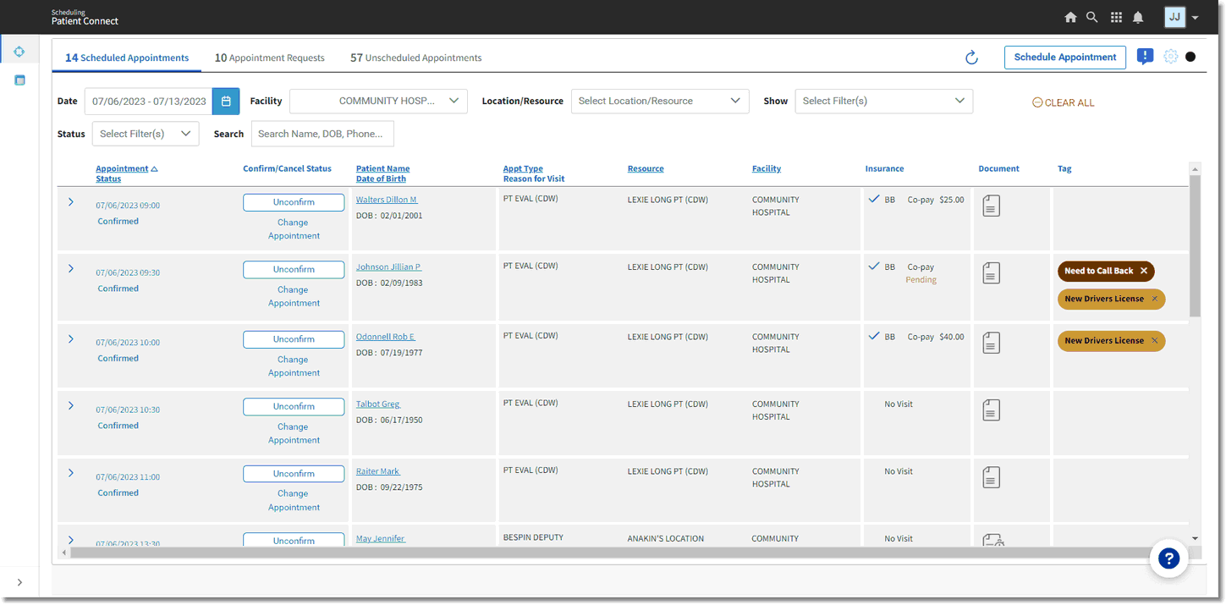Image resolution: width=1226 pixels, height=605 pixels.
Task: Open document icon for Raiter Mark
Action: (991, 477)
